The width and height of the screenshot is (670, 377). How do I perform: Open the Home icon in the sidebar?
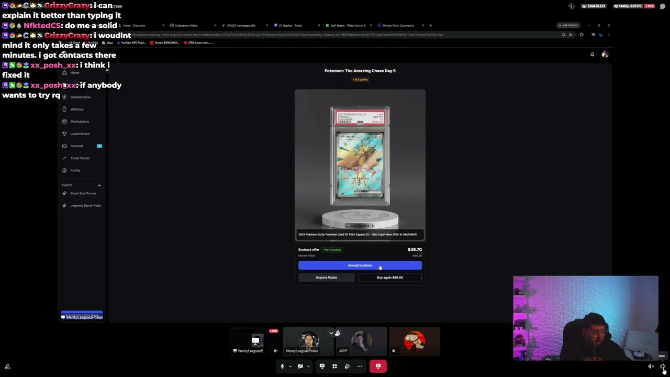(64, 73)
